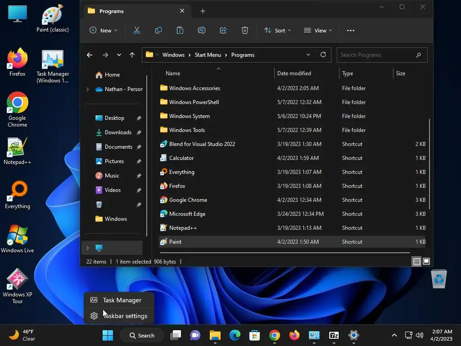
Task: Go back with the left arrow
Action: click(x=90, y=55)
